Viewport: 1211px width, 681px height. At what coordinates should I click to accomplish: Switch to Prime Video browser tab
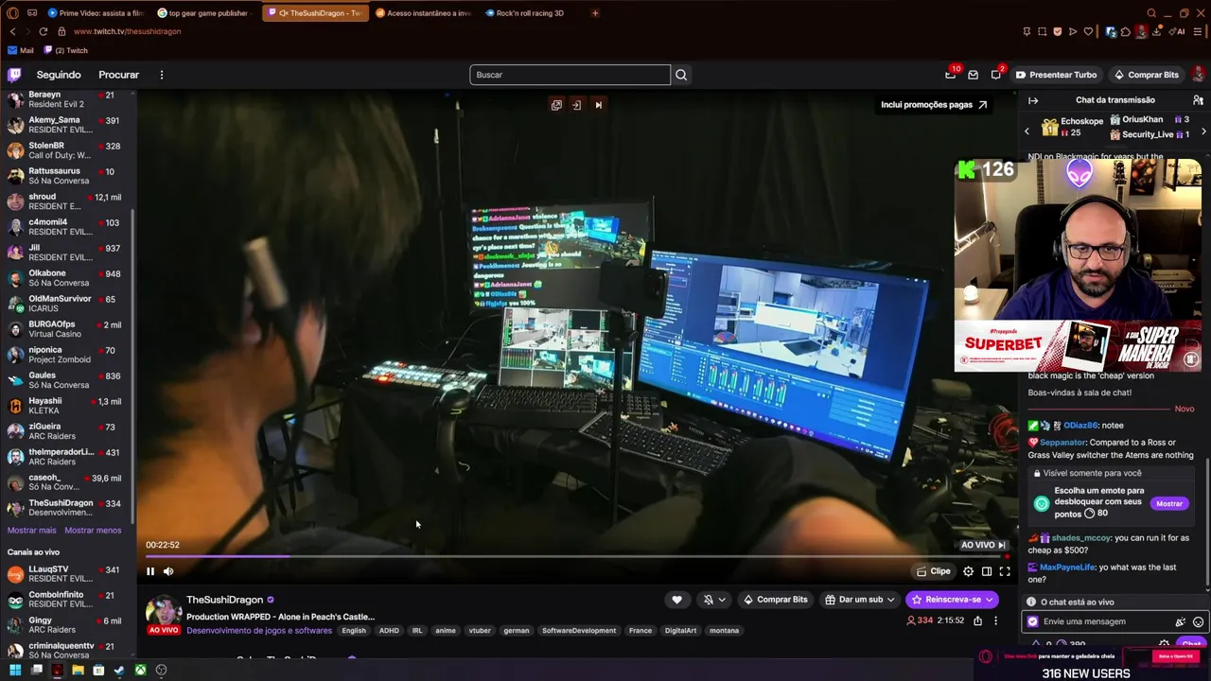95,13
